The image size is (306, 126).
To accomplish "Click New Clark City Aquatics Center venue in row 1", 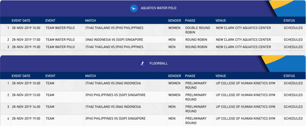I will click(x=243, y=28).
